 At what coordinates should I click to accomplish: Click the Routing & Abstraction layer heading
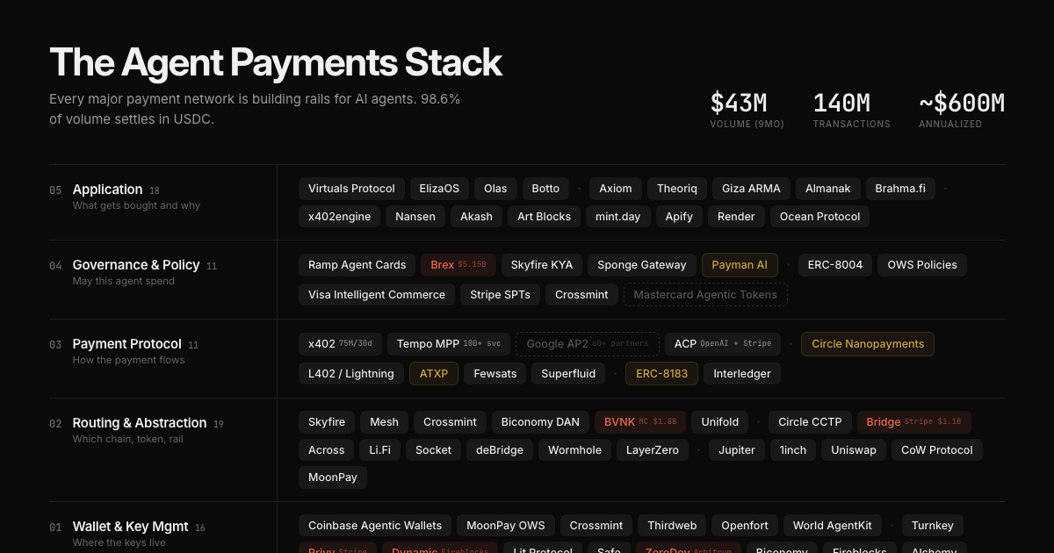pos(139,423)
